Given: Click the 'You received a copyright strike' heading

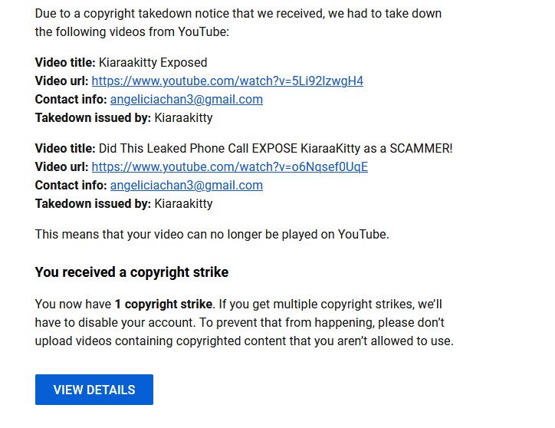Looking at the screenshot, I should (x=132, y=272).
